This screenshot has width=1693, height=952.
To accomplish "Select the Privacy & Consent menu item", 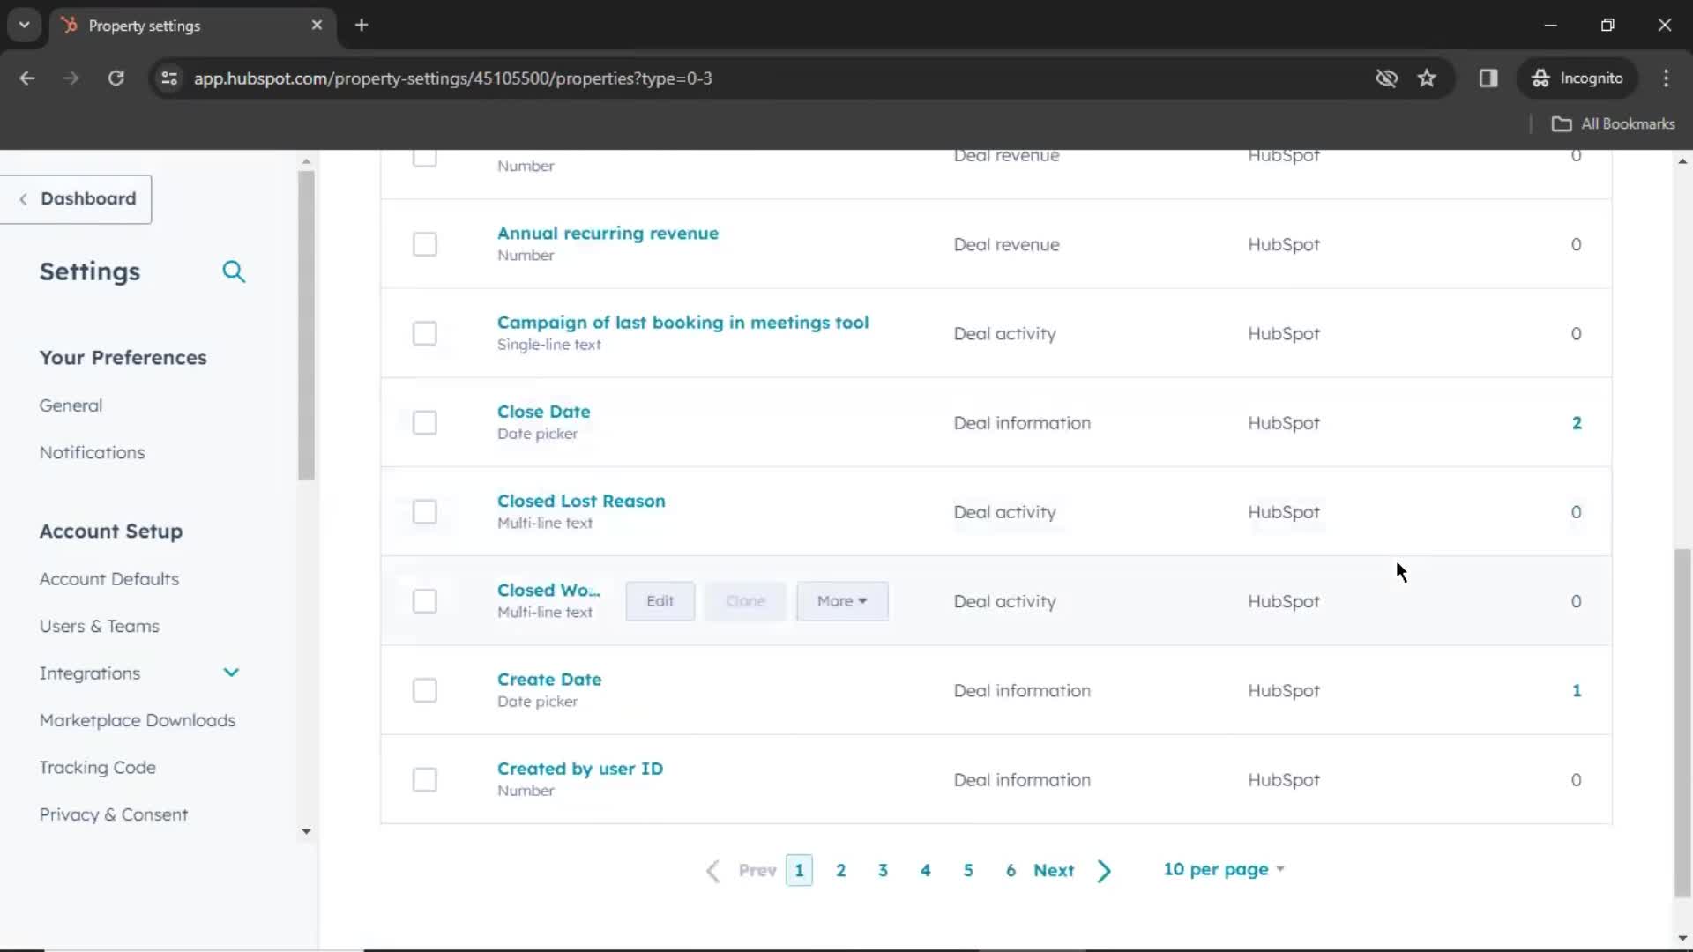I will (113, 814).
